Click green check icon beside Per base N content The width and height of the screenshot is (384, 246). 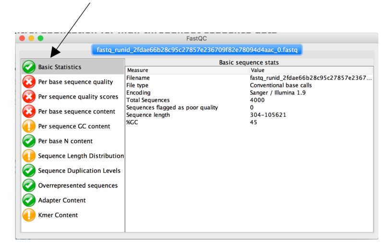click(x=29, y=141)
